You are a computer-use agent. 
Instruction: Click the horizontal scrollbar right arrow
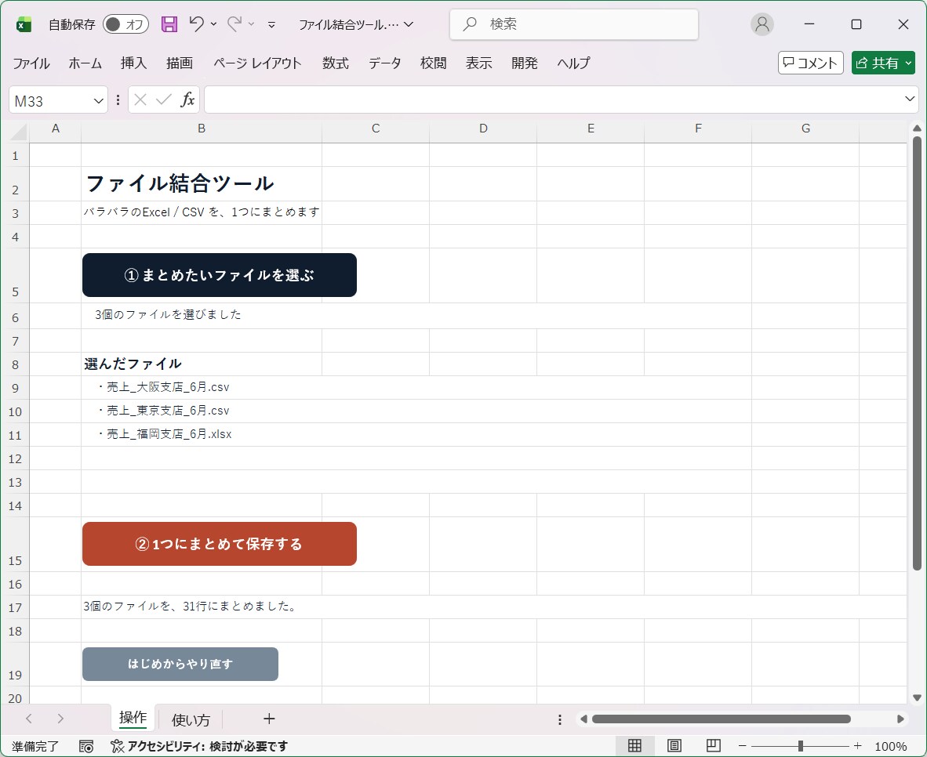pos(900,719)
